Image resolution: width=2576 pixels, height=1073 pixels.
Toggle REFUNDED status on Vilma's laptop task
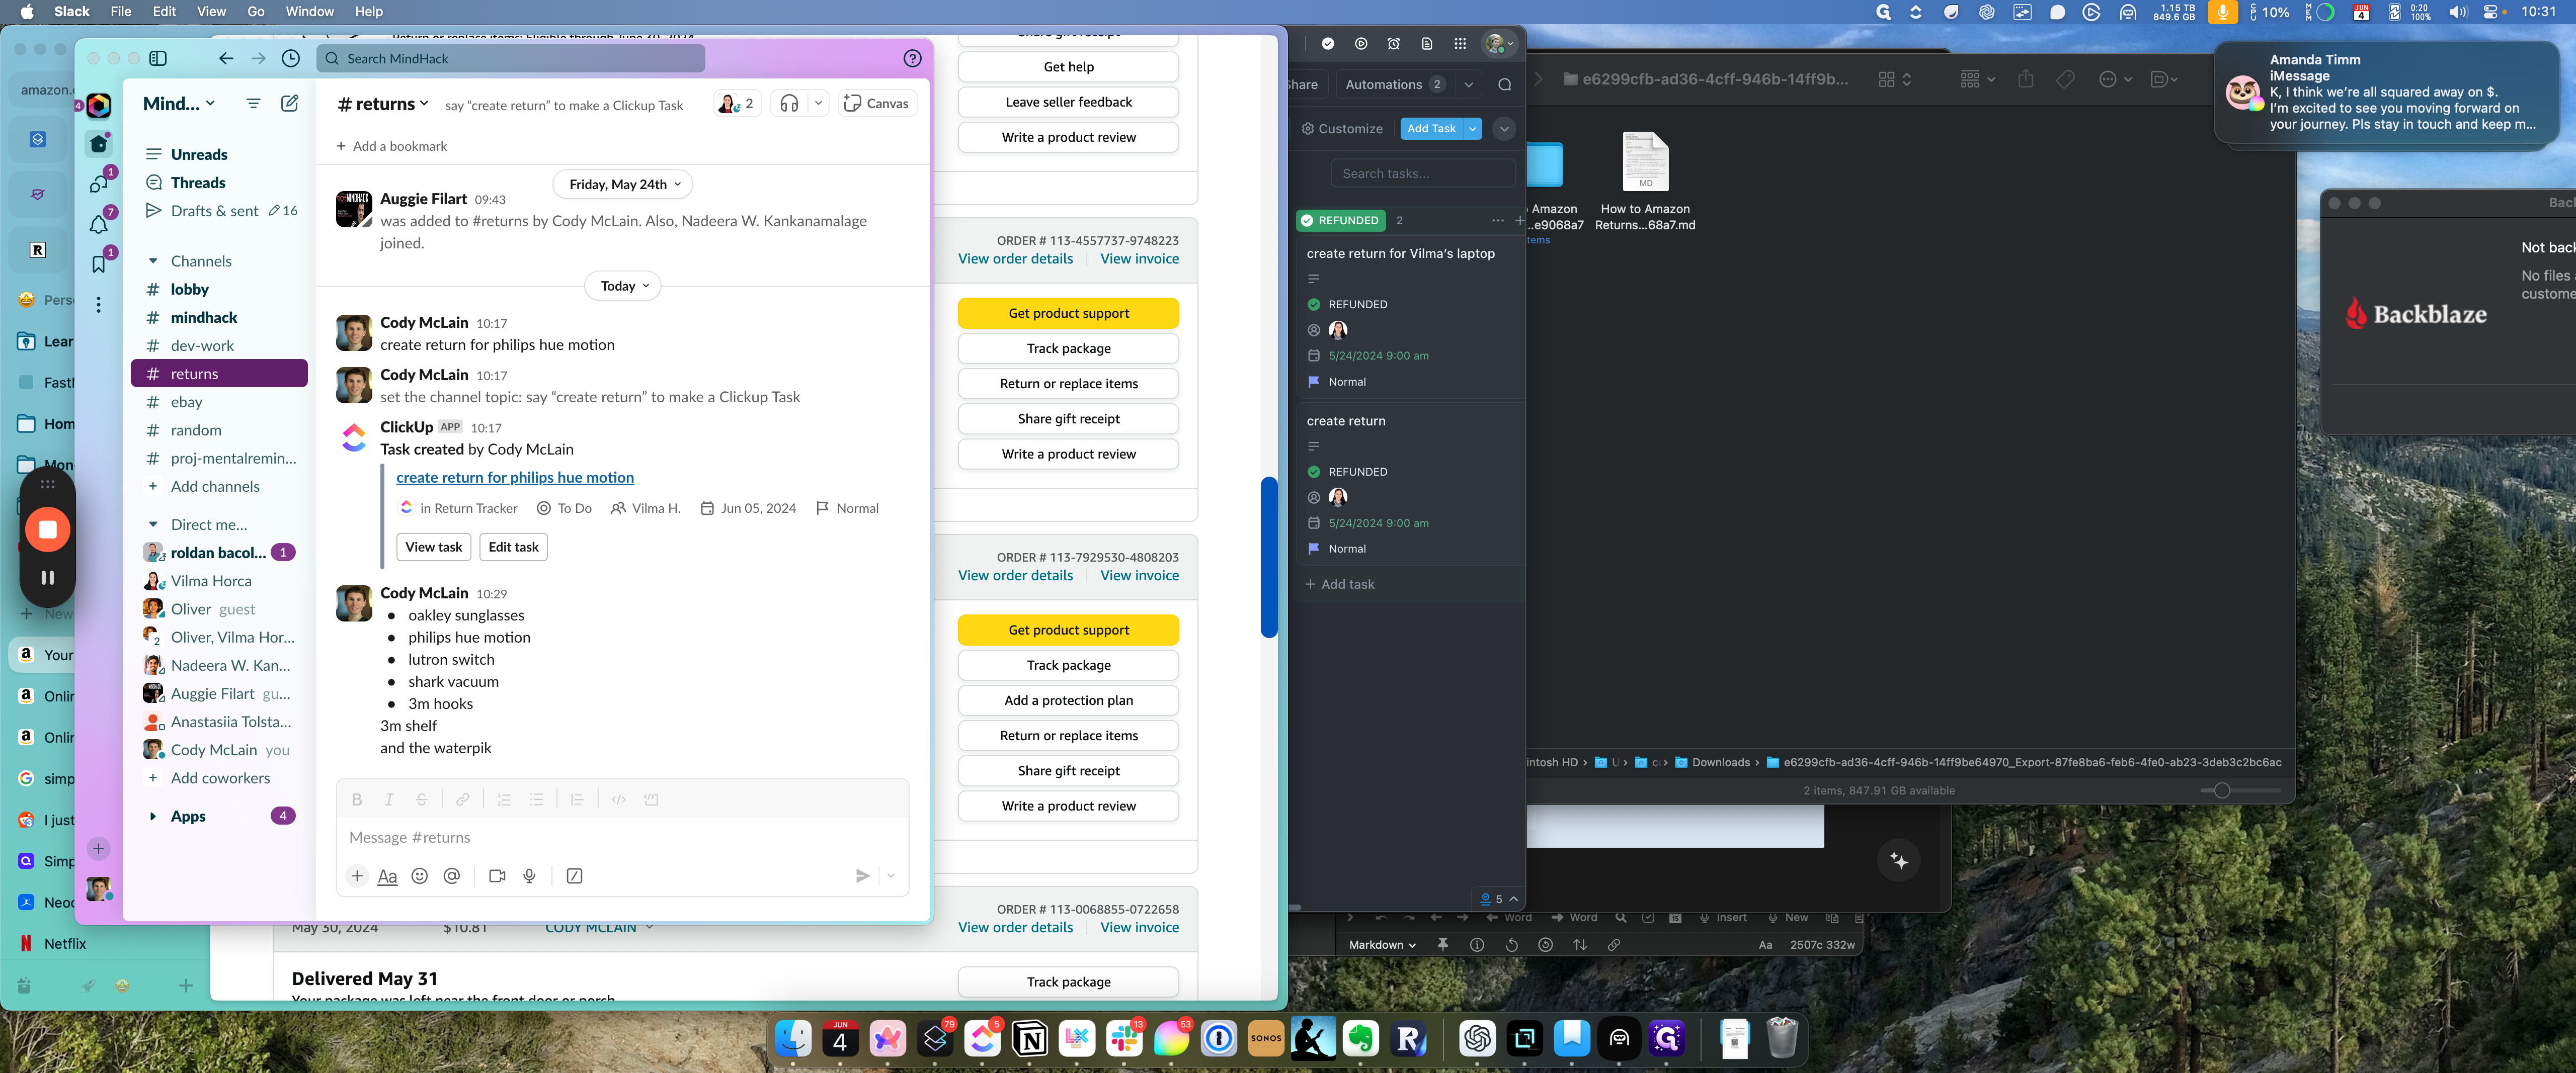coord(1314,304)
